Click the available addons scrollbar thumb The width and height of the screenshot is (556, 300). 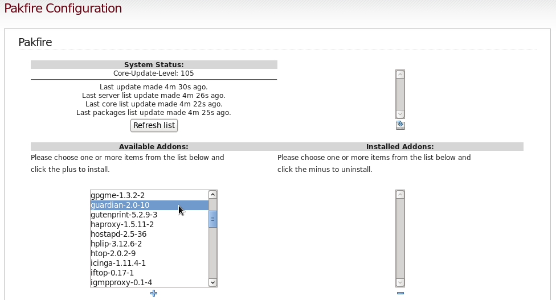point(212,219)
